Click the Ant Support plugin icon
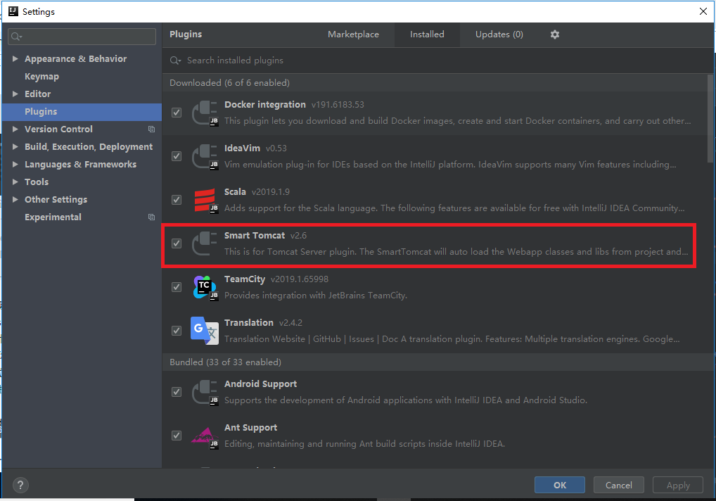This screenshot has height=501, width=716. 205,438
